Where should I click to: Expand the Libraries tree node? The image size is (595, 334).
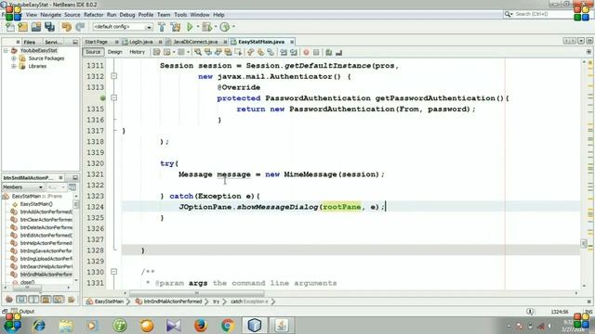(x=14, y=66)
